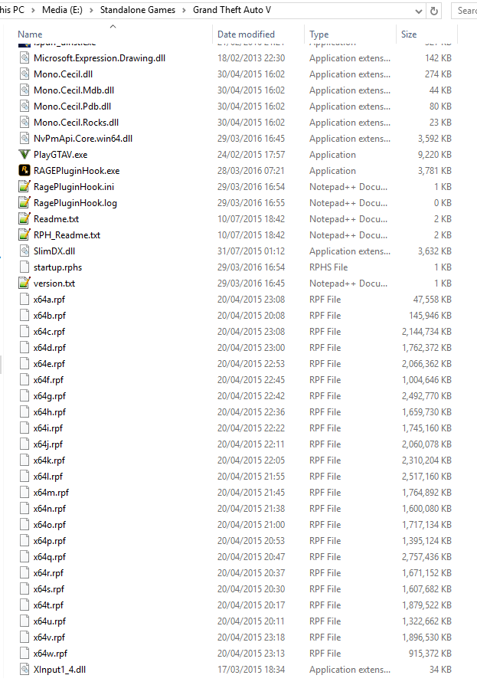
Task: Click the RPH_Readme.txt file icon
Action: [25, 235]
